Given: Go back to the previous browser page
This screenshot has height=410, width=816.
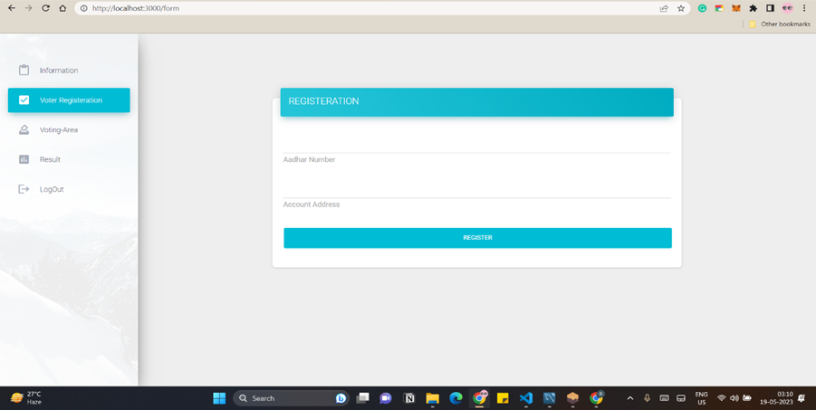Looking at the screenshot, I should pos(12,8).
